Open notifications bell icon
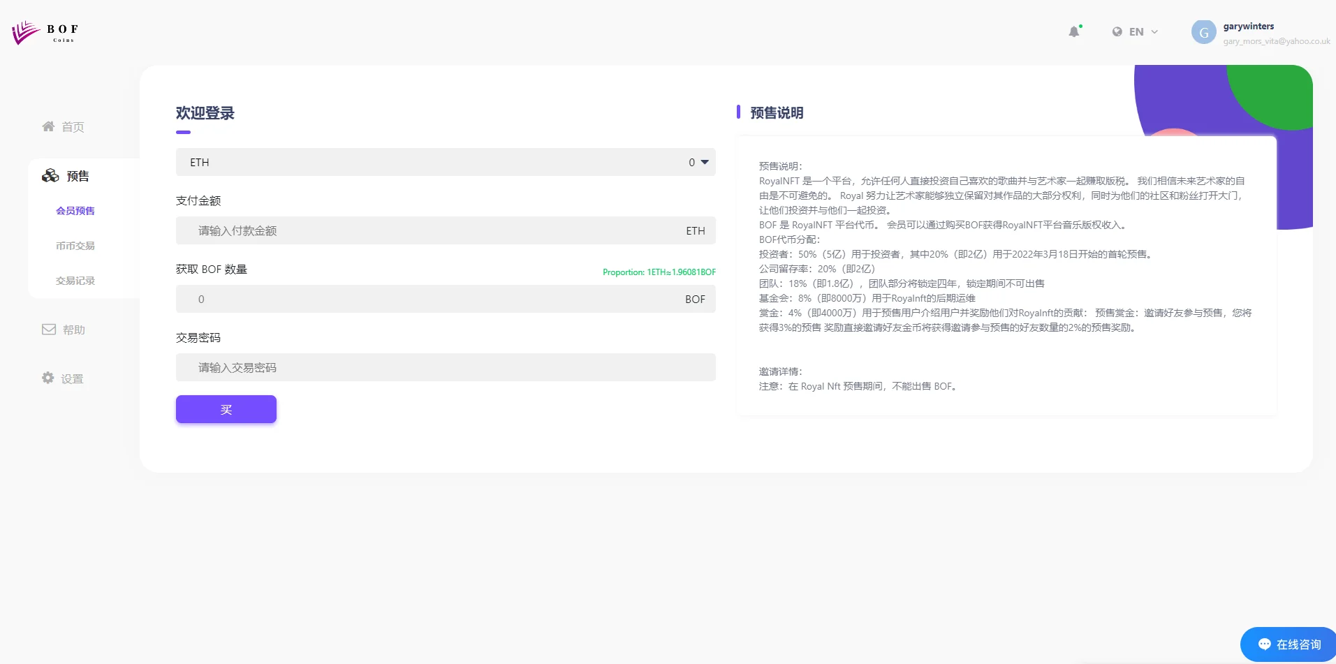This screenshot has width=1336, height=664. 1074,31
